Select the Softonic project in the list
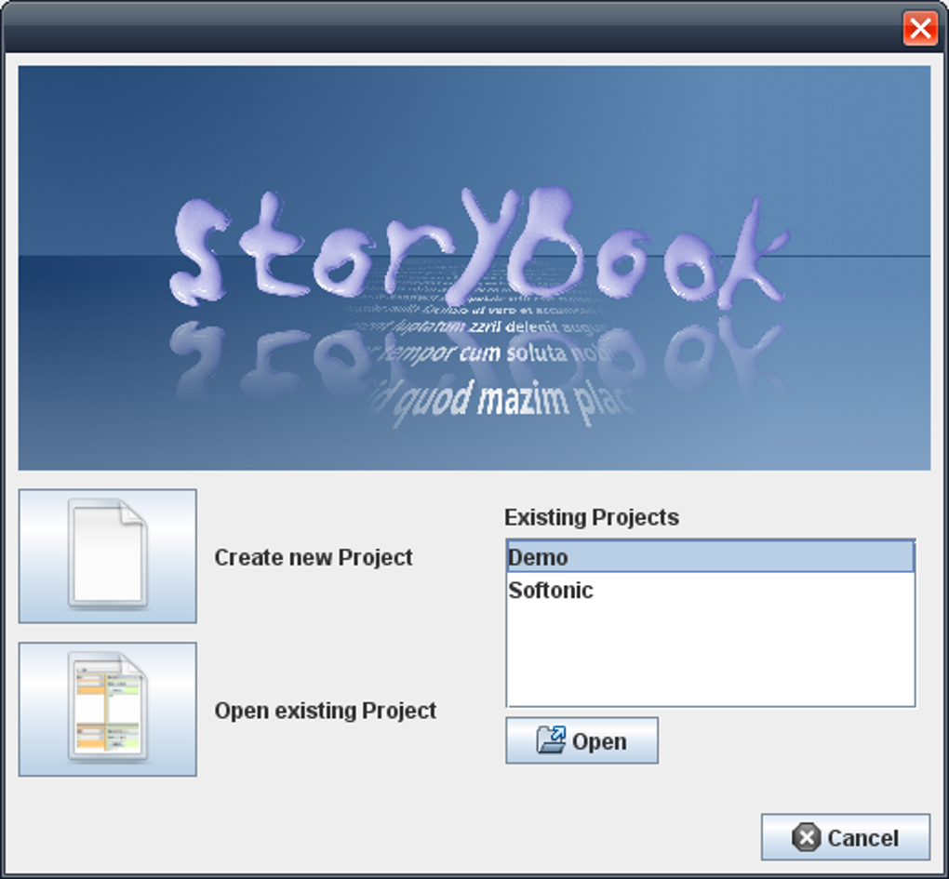This screenshot has height=879, width=949. coord(711,590)
